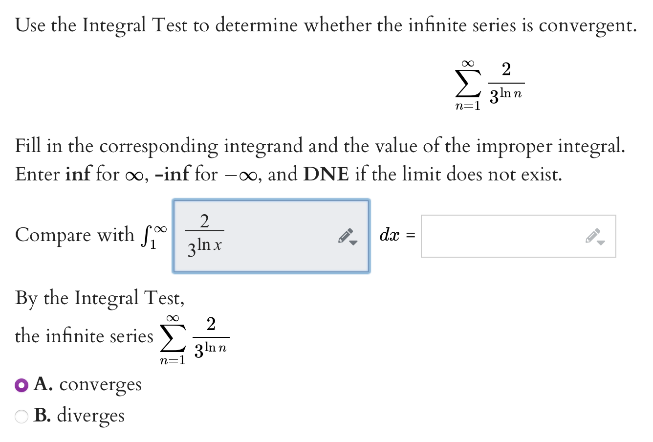This screenshot has height=442, width=653.
Task: Open the editor options dropdown in the integrand box
Action: coord(353,243)
